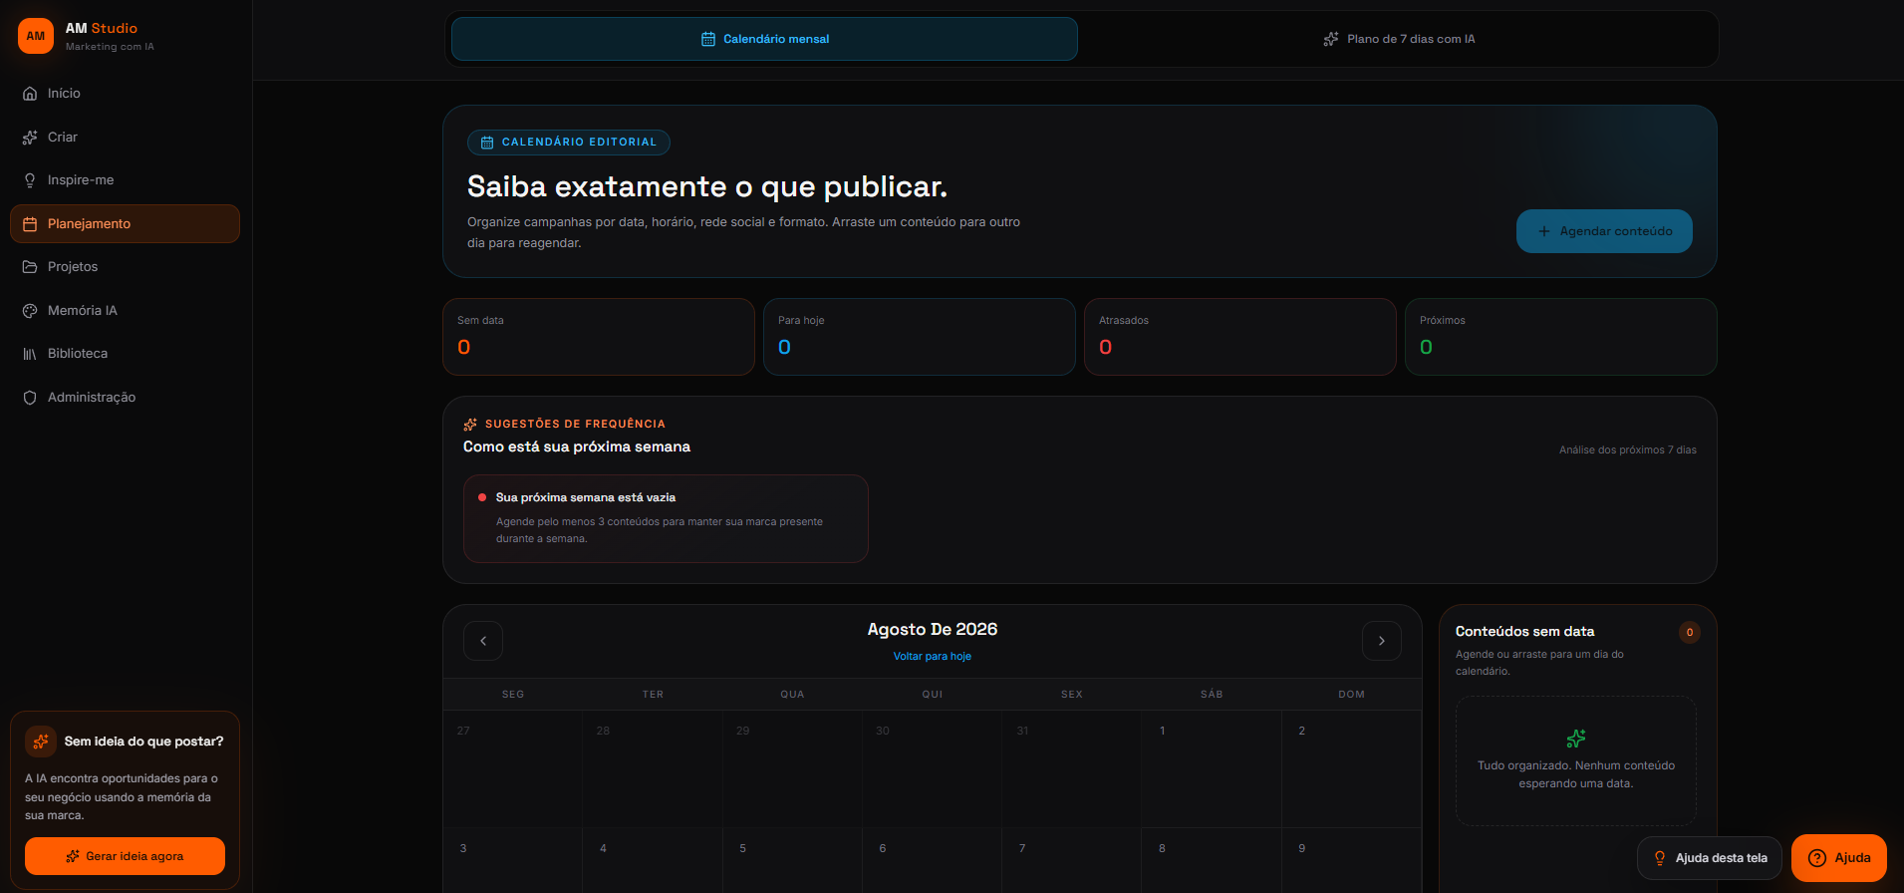The image size is (1904, 893).
Task: Click the red status dot in empty week alert
Action: tap(482, 497)
